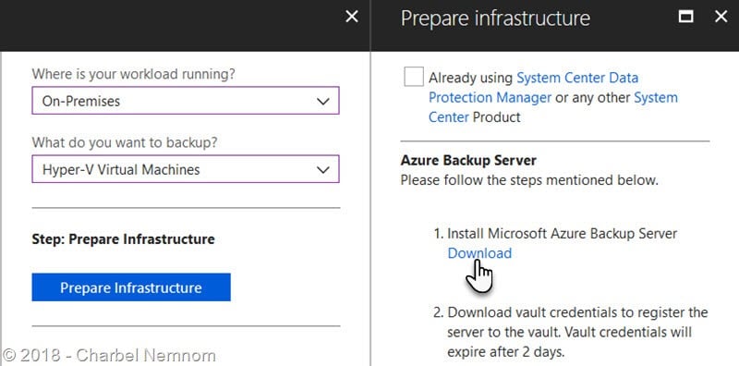
Task: Close the Prepare infrastructure panel
Action: 721,17
